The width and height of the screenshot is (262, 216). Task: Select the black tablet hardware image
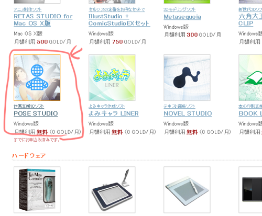[x=250, y=190]
